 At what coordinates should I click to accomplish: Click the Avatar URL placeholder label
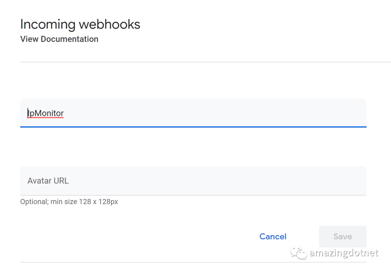pos(48,181)
